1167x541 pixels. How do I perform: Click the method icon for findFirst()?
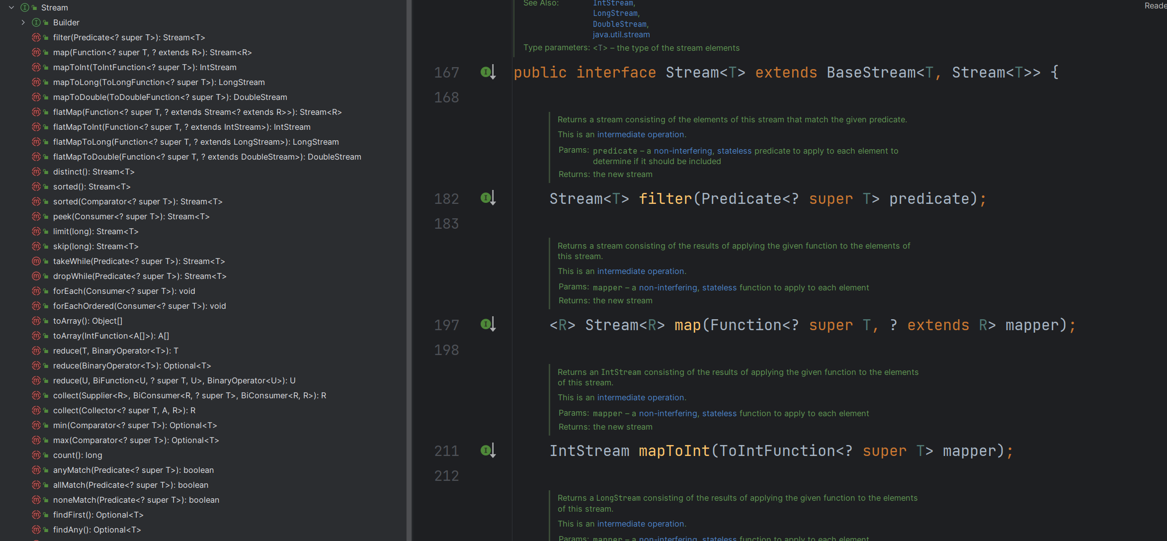pos(36,515)
